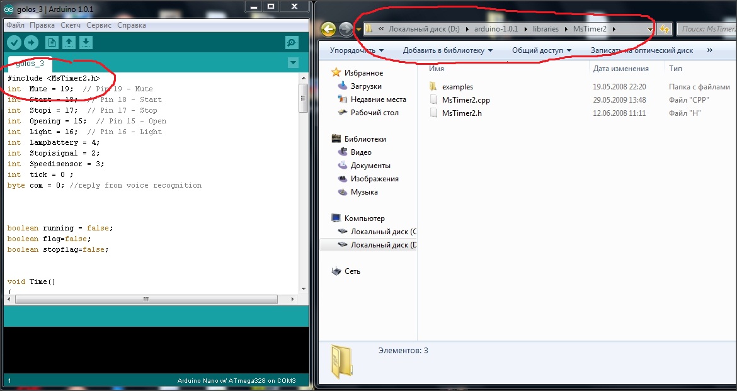Select Загрузки in the Favorites sidebar

click(x=365, y=86)
